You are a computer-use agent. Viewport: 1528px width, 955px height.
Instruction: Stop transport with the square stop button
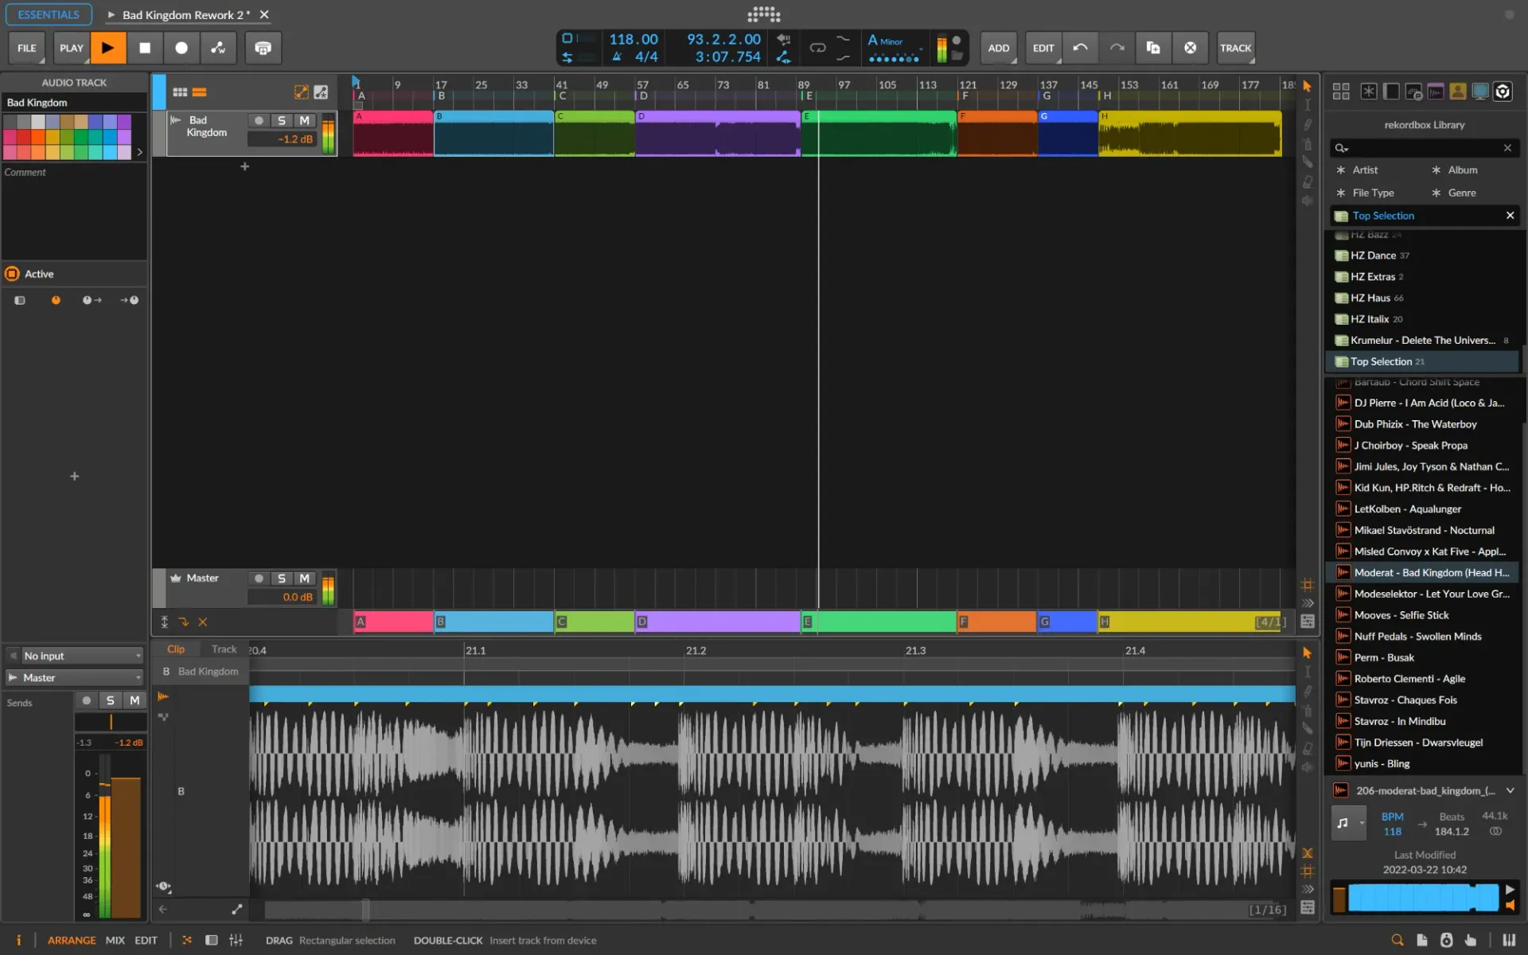[x=145, y=48]
